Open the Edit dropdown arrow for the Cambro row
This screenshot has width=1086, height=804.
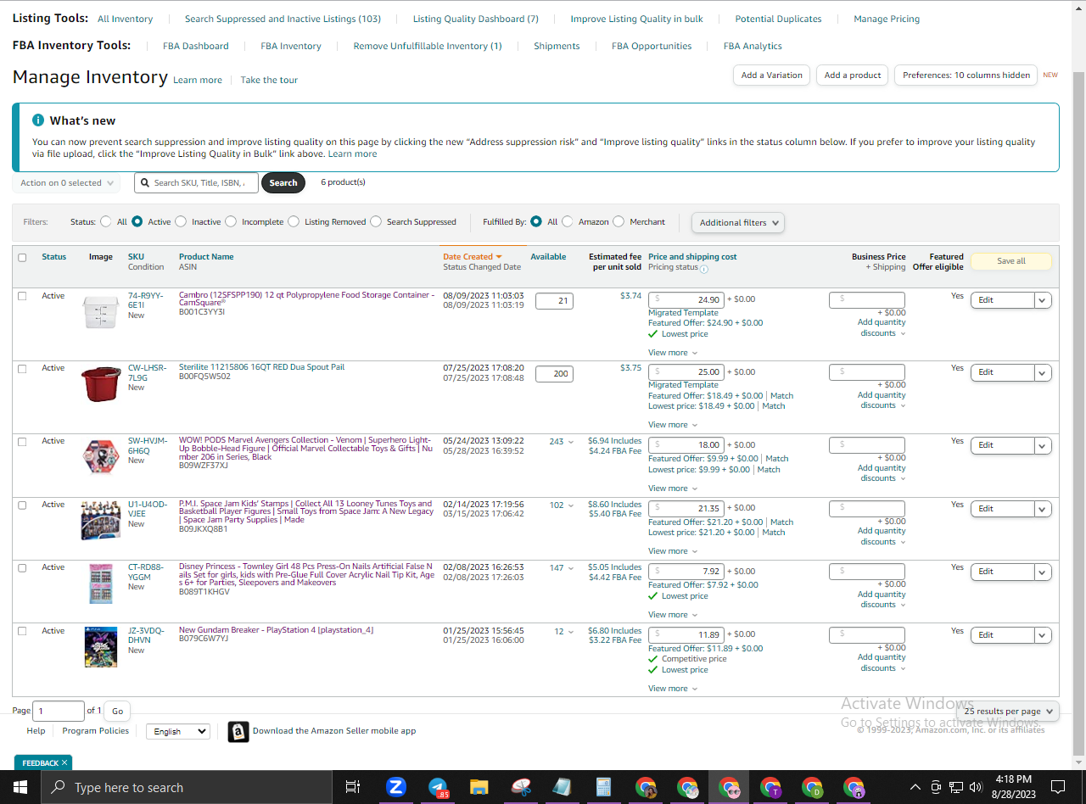point(1043,300)
